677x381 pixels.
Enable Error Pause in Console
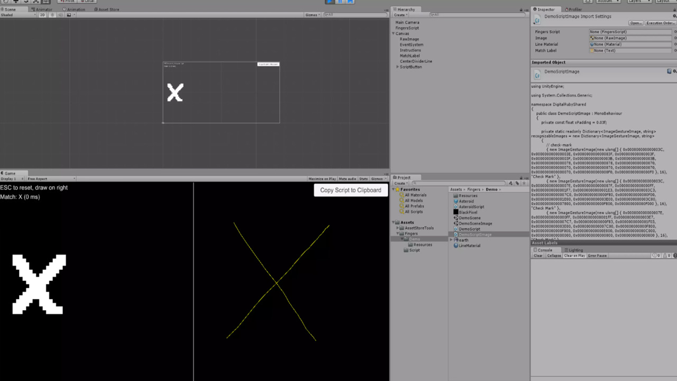pyautogui.click(x=597, y=256)
